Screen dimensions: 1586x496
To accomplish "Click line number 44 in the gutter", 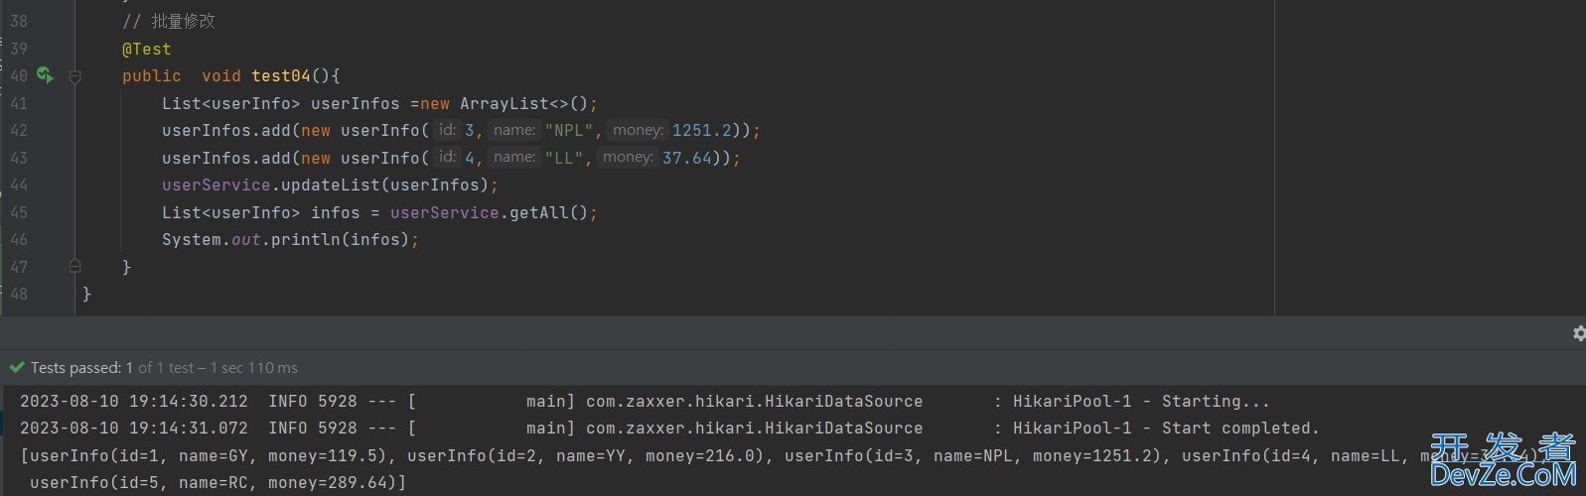I will pyautogui.click(x=19, y=185).
